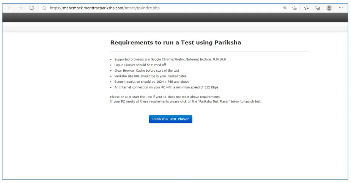Open the user profile avatar
Screen dimensions: 351x183
pos(329,8)
